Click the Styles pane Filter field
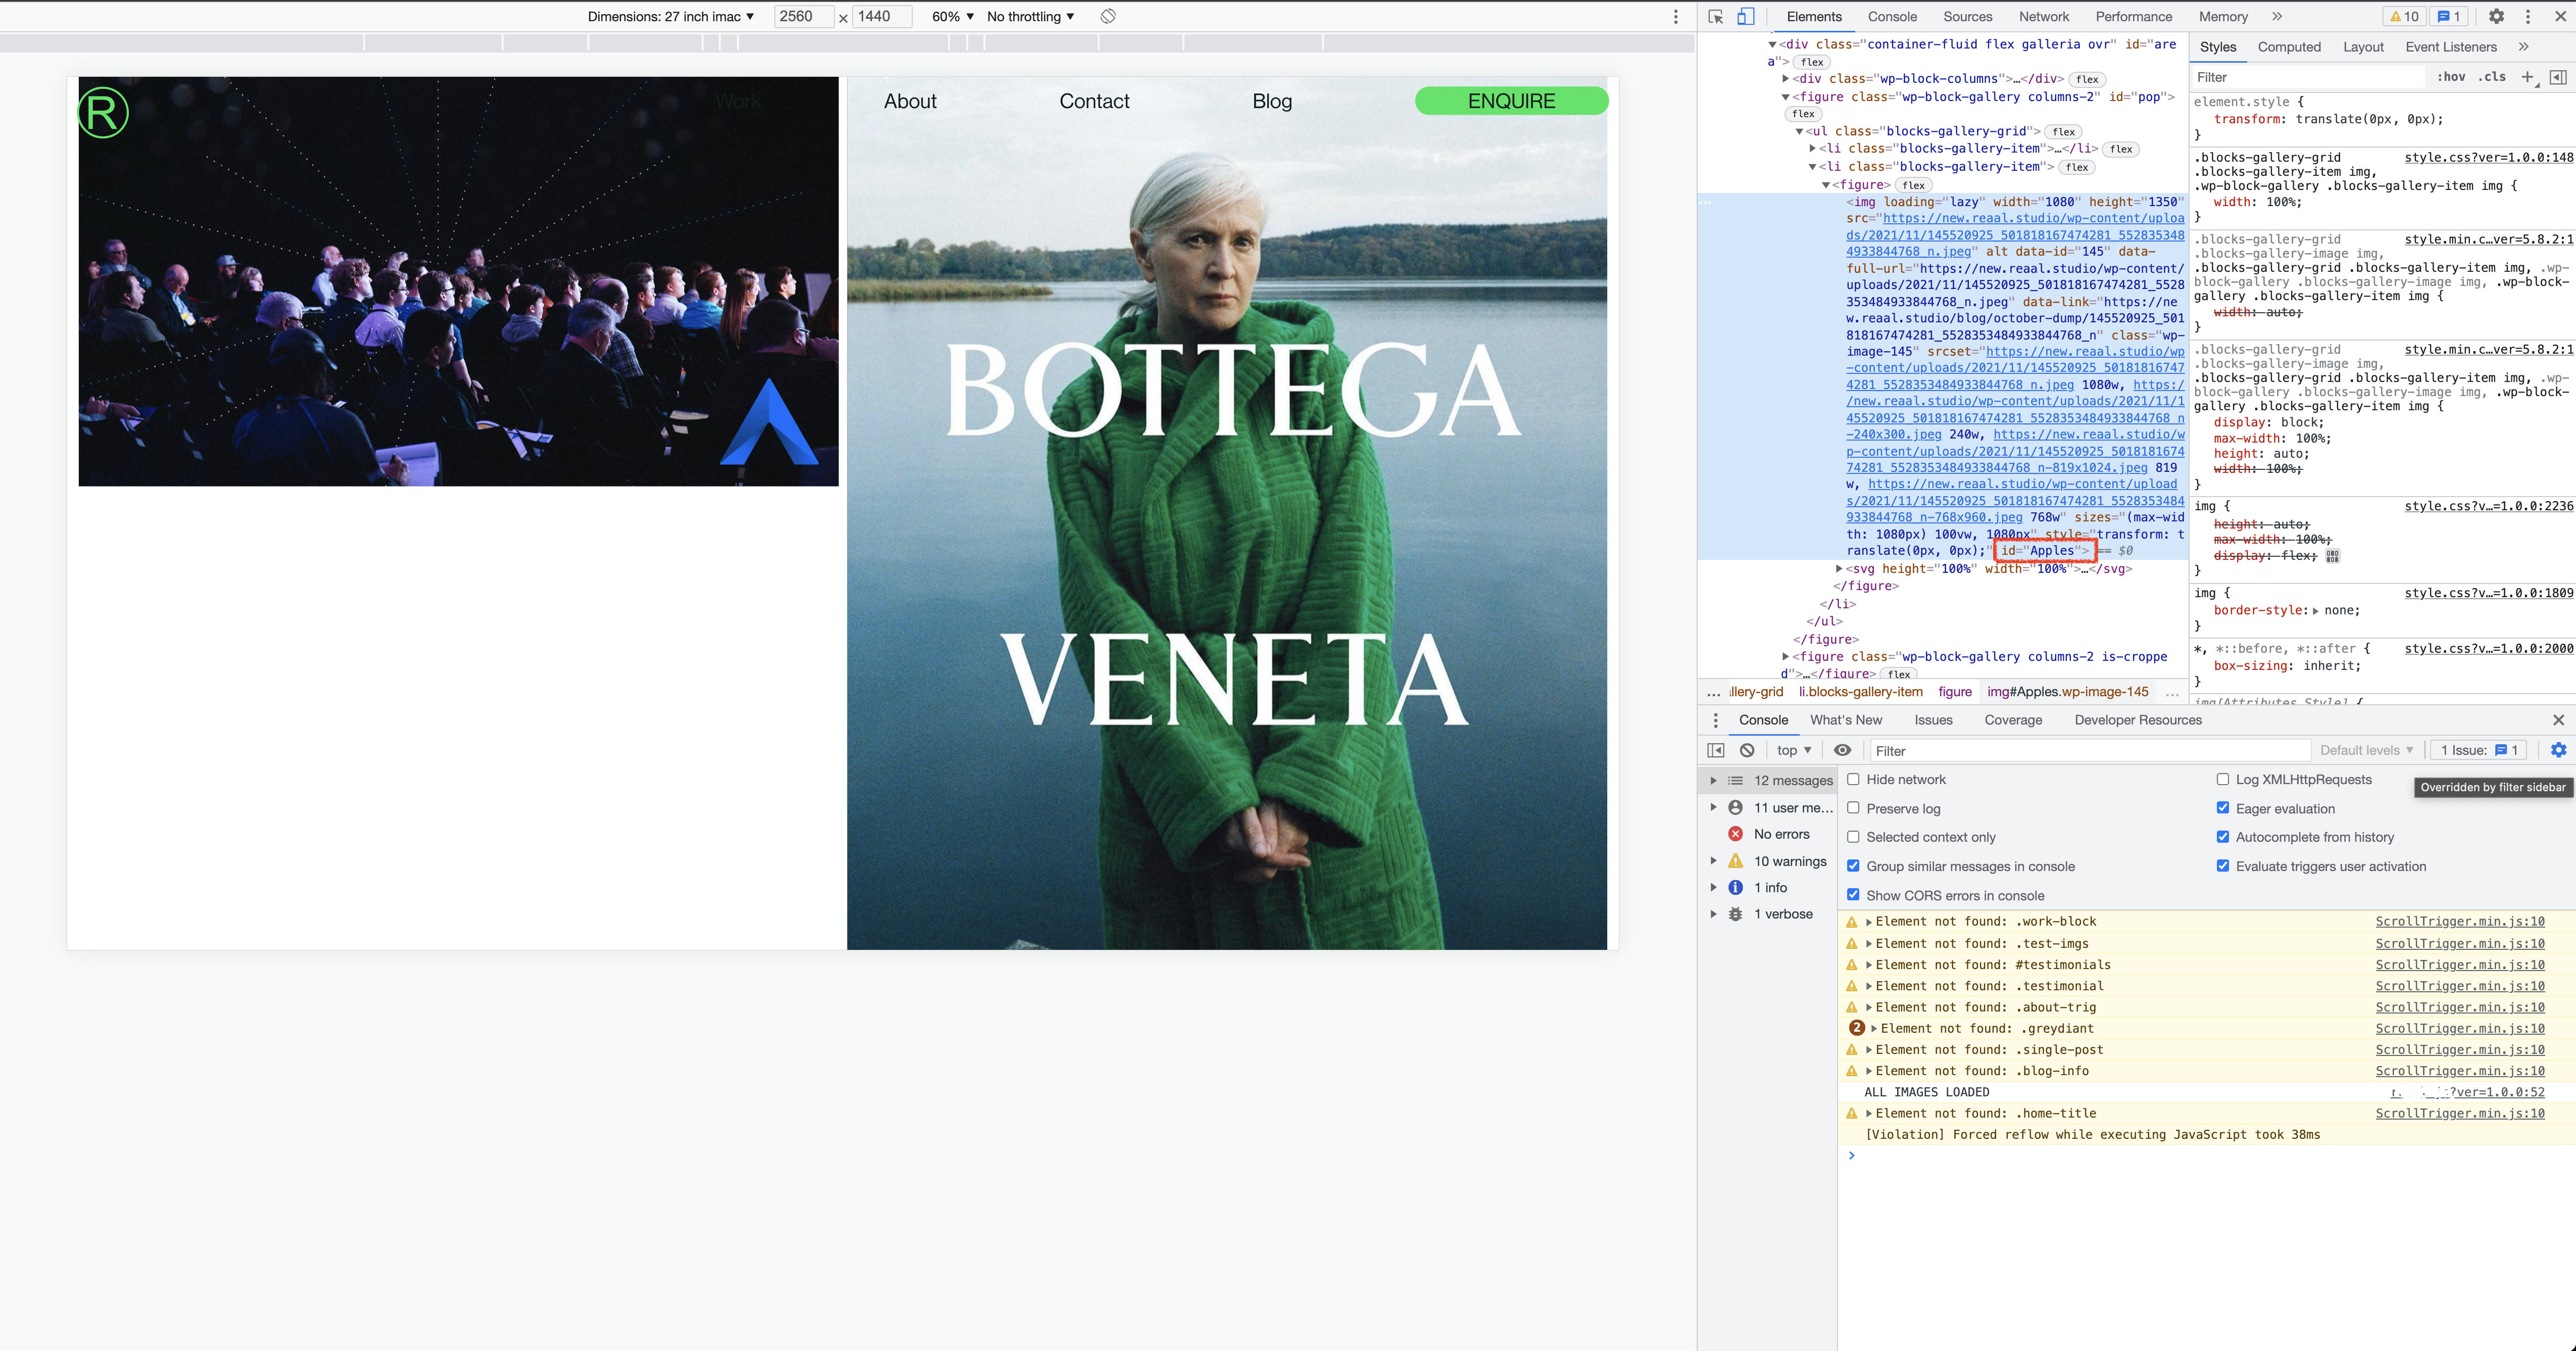 [x=2308, y=77]
